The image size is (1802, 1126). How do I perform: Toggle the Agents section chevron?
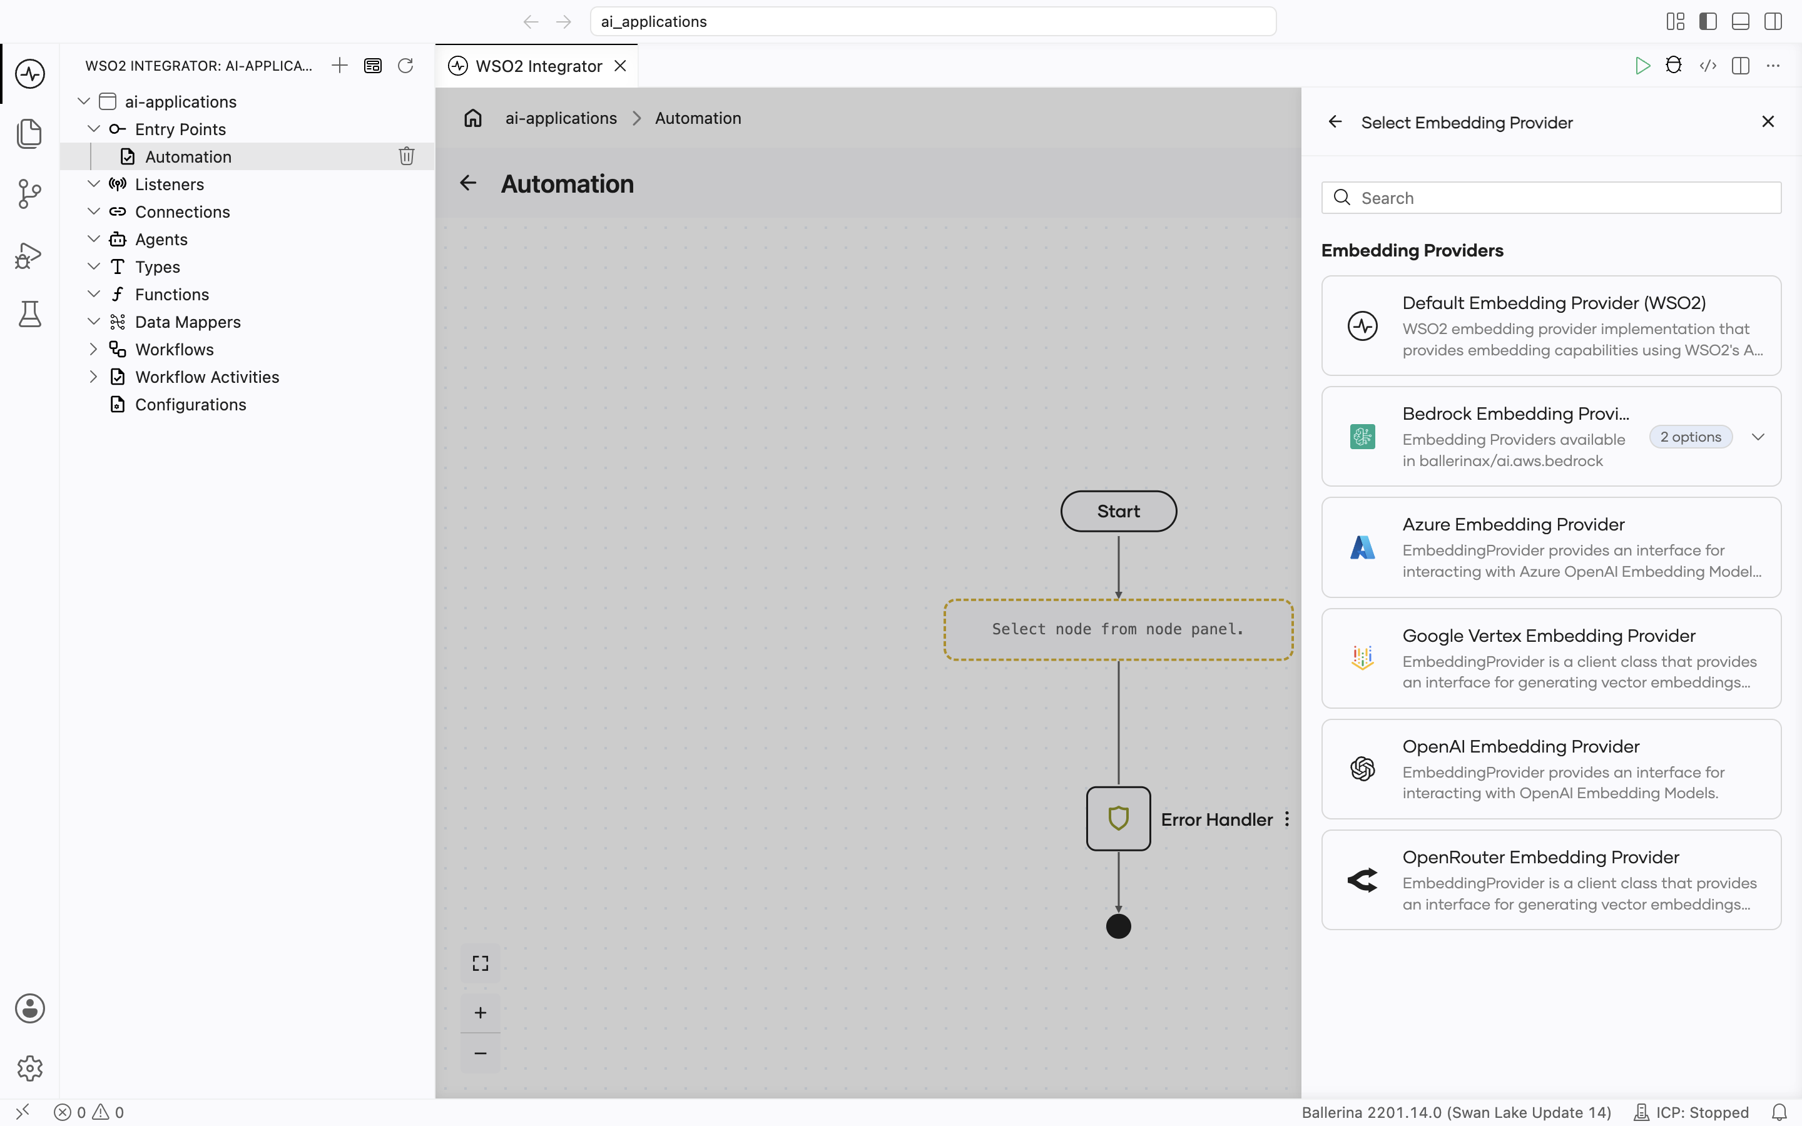click(94, 239)
